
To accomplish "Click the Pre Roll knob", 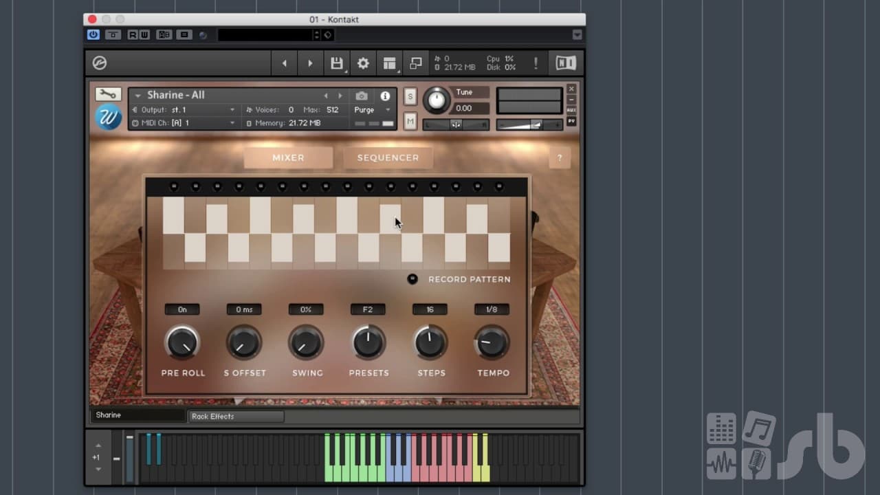I will 182,342.
